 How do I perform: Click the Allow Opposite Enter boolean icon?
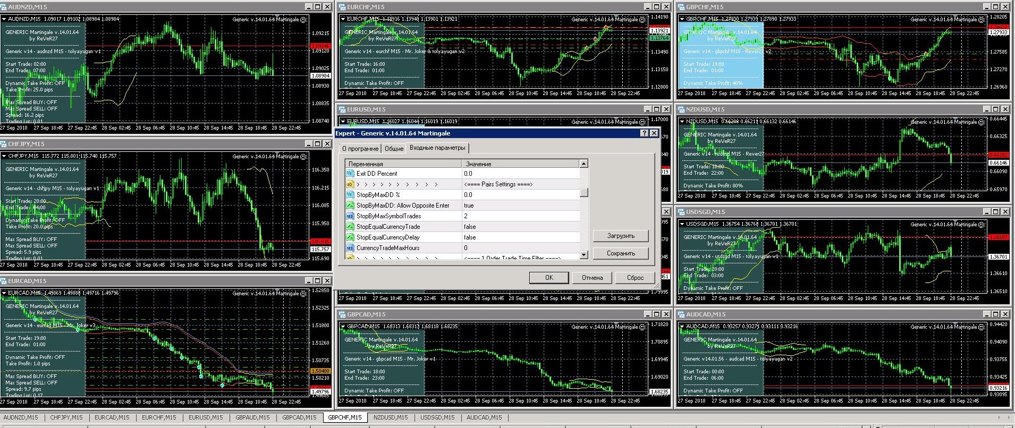(x=350, y=206)
